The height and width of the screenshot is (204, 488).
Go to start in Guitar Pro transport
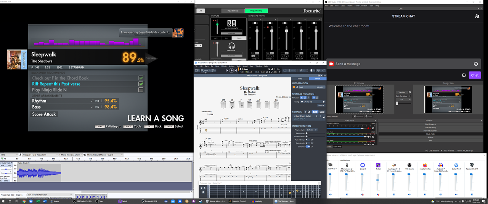pyautogui.click(x=227, y=70)
